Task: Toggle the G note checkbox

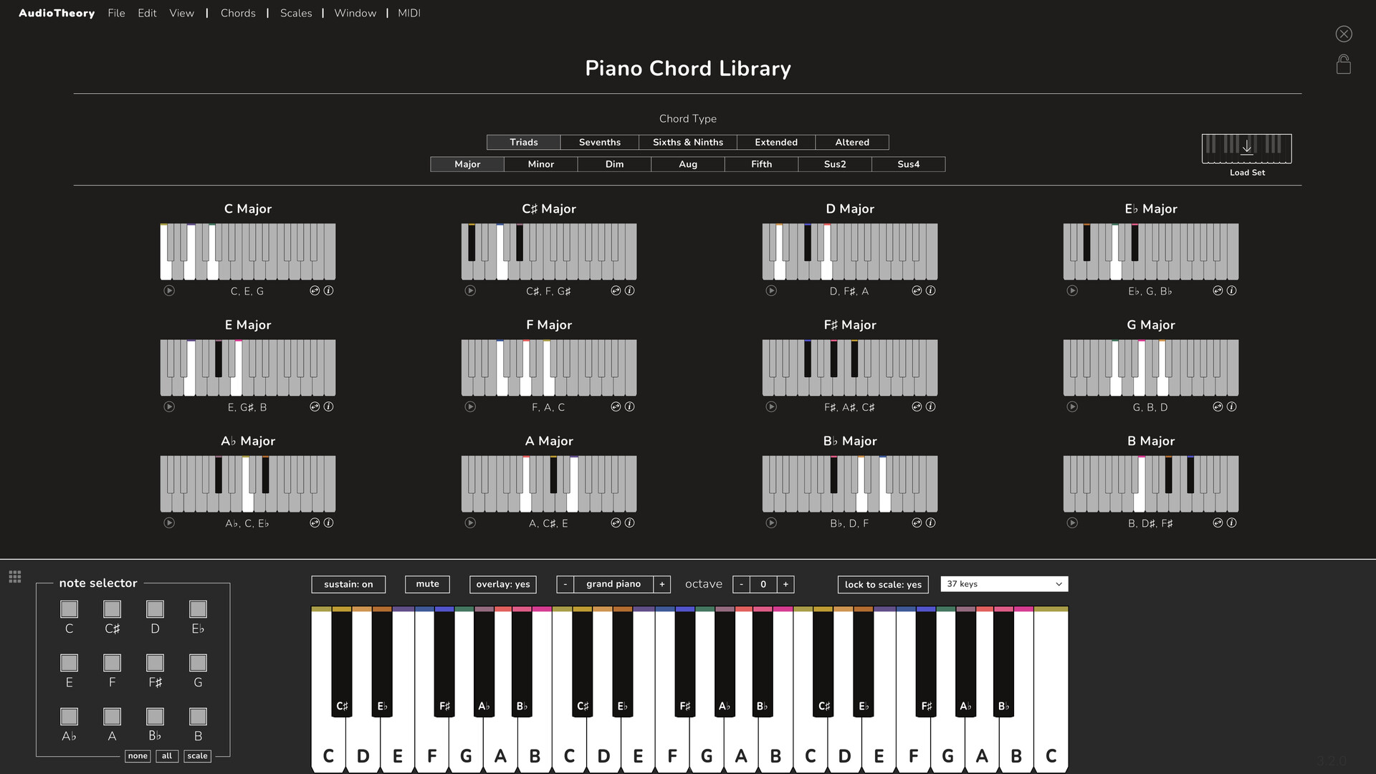Action: [x=198, y=663]
